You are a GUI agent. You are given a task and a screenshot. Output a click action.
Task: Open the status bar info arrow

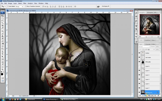pyautogui.click(x=34, y=96)
